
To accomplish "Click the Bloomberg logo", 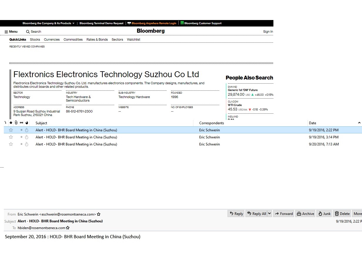I will pos(151,31).
